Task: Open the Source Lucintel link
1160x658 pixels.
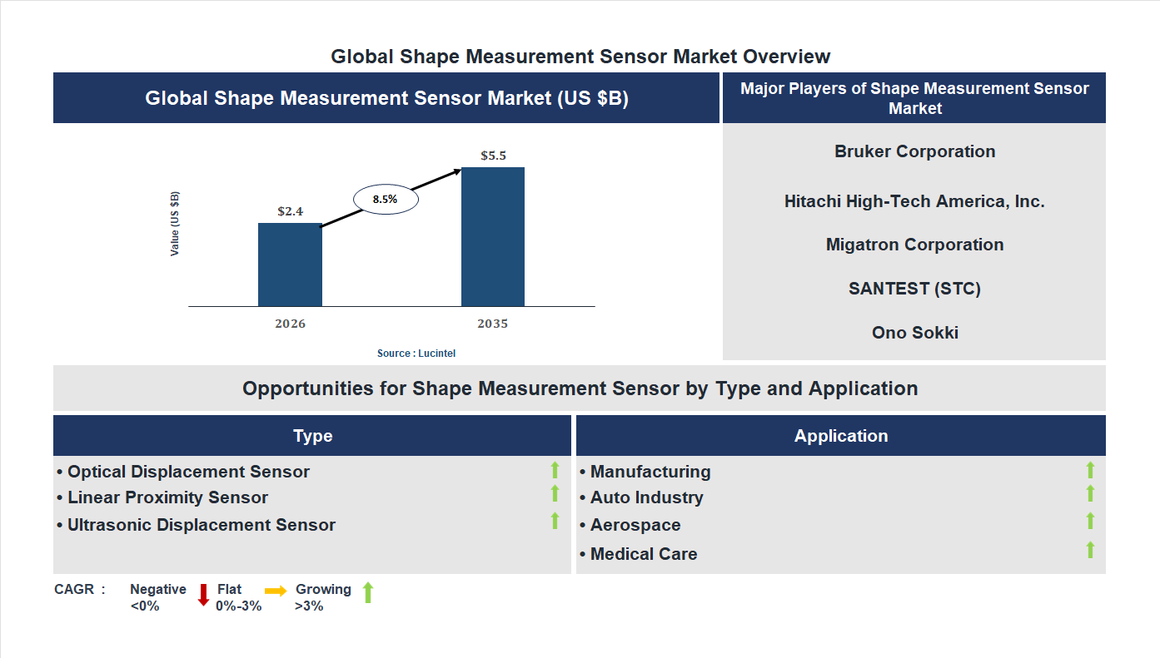Action: click(x=416, y=353)
